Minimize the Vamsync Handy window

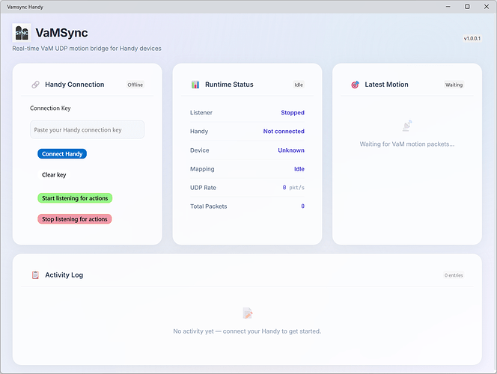(448, 7)
